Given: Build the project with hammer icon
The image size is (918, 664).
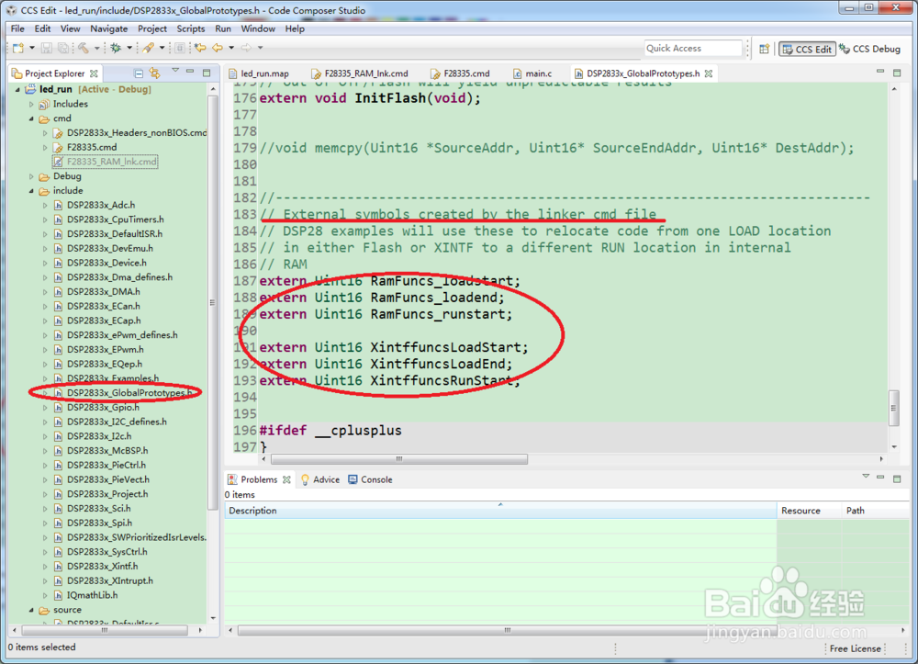Looking at the screenshot, I should coord(84,48).
